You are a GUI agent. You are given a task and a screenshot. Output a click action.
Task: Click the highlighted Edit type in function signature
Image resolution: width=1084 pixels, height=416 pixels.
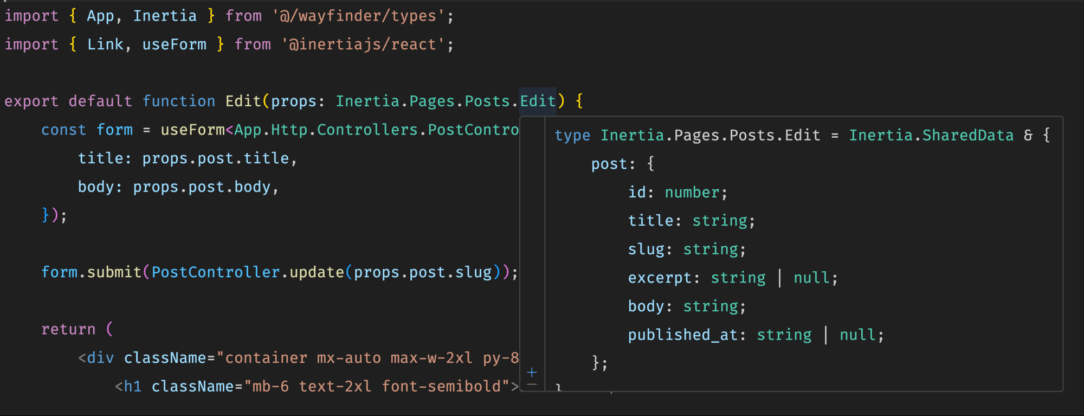click(x=538, y=101)
